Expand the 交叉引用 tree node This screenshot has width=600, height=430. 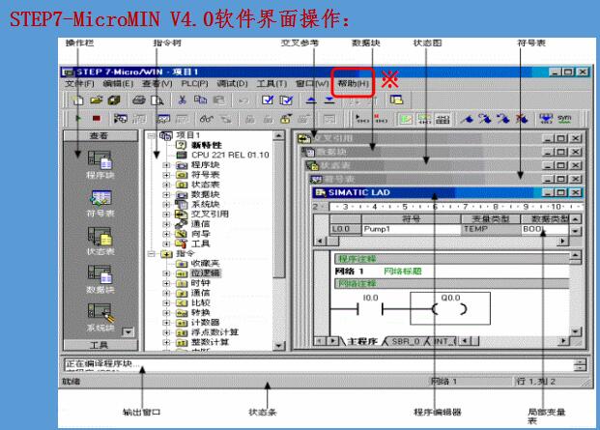(x=166, y=215)
